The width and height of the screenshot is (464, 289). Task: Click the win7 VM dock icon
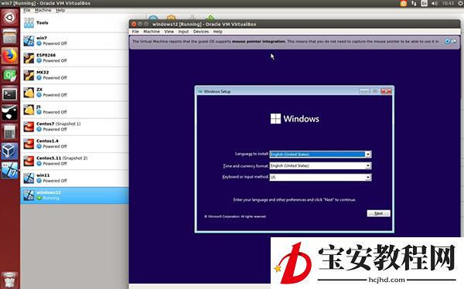[x=10, y=170]
